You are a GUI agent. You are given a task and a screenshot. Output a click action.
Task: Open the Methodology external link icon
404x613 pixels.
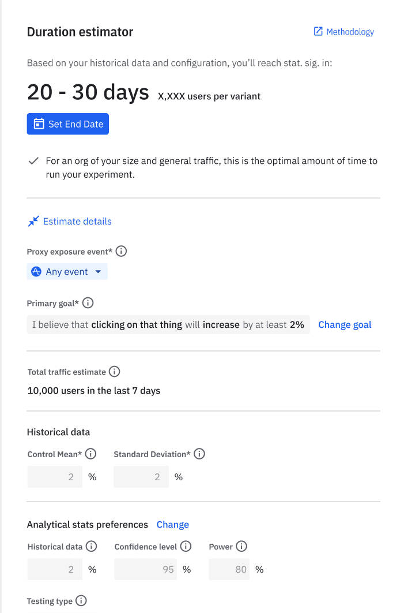pyautogui.click(x=318, y=32)
